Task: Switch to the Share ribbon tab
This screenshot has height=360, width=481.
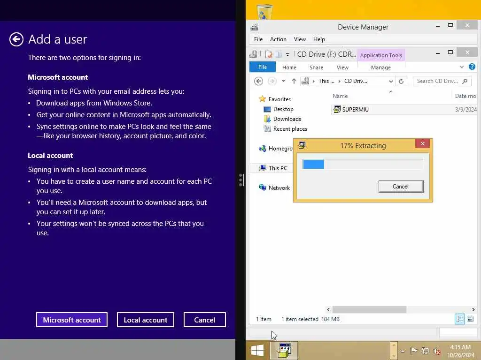Action: coord(316,67)
